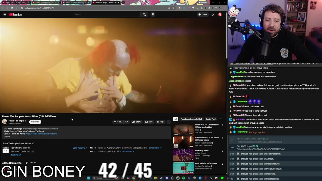
Task: Select From fosterthepeopleVEVO chip
Action: click(191, 119)
